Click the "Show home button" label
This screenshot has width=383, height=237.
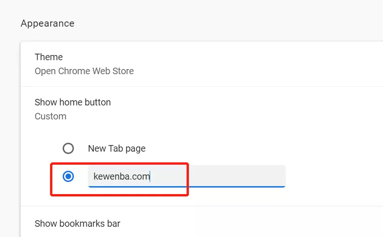(72, 102)
